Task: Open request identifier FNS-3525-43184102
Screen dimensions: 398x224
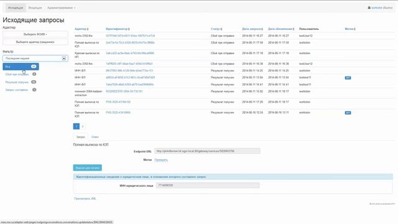Action: 118,102
